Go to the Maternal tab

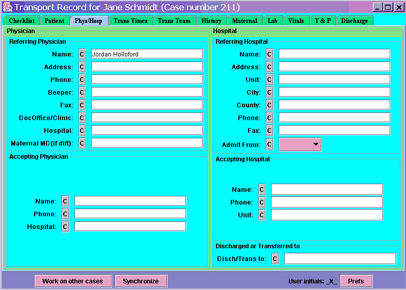[245, 21]
